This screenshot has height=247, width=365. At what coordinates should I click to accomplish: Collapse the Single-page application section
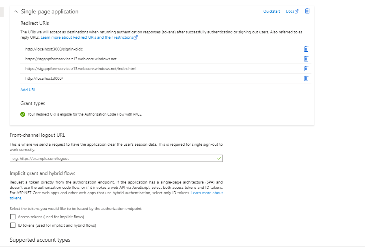tap(15, 12)
